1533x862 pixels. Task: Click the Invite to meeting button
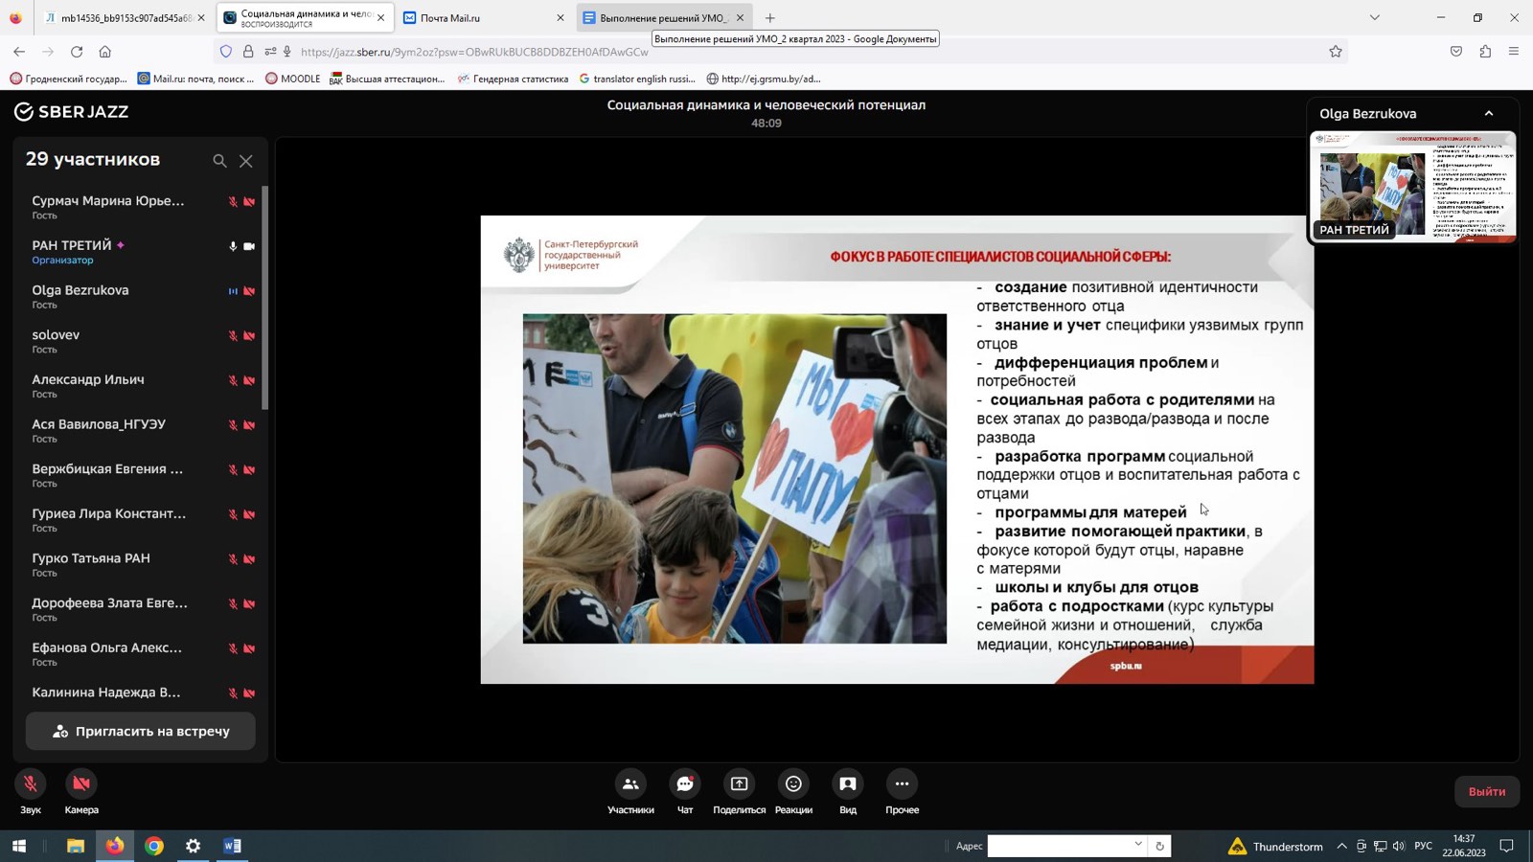point(141,732)
